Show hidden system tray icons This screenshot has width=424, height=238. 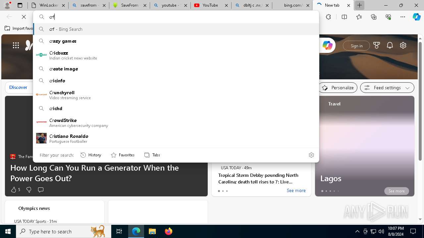357,231
